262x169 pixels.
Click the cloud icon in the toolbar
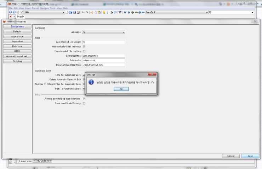115,12
